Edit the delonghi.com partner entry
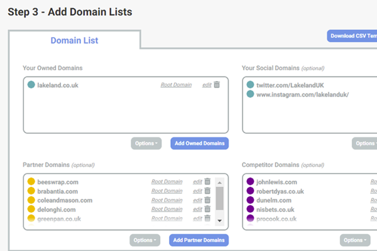 [197, 209]
